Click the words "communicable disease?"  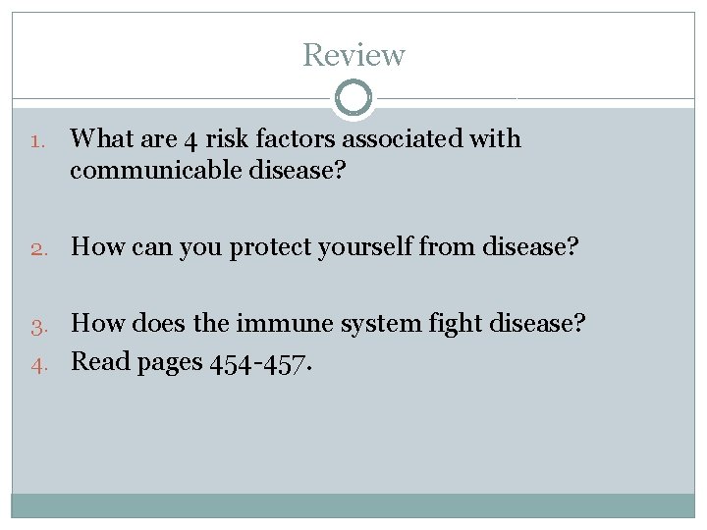[208, 171]
